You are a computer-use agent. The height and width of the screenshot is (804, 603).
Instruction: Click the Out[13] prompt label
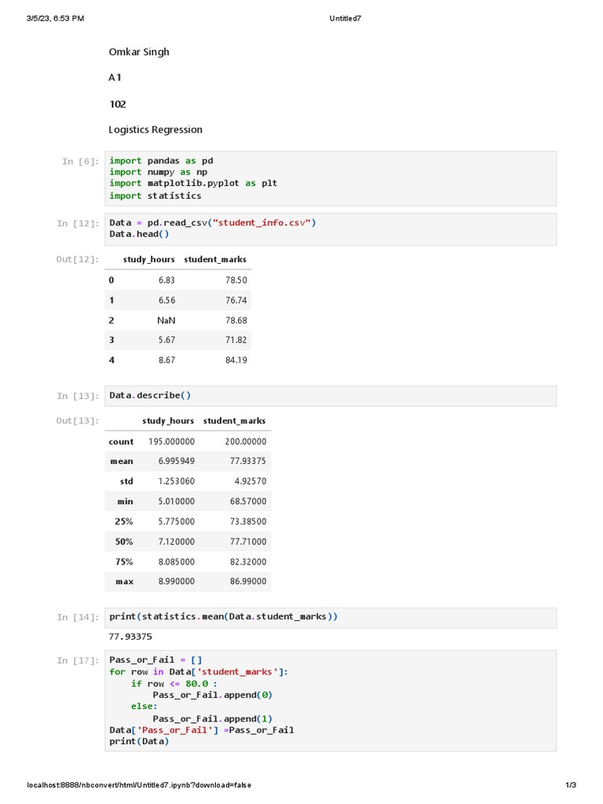pos(78,421)
